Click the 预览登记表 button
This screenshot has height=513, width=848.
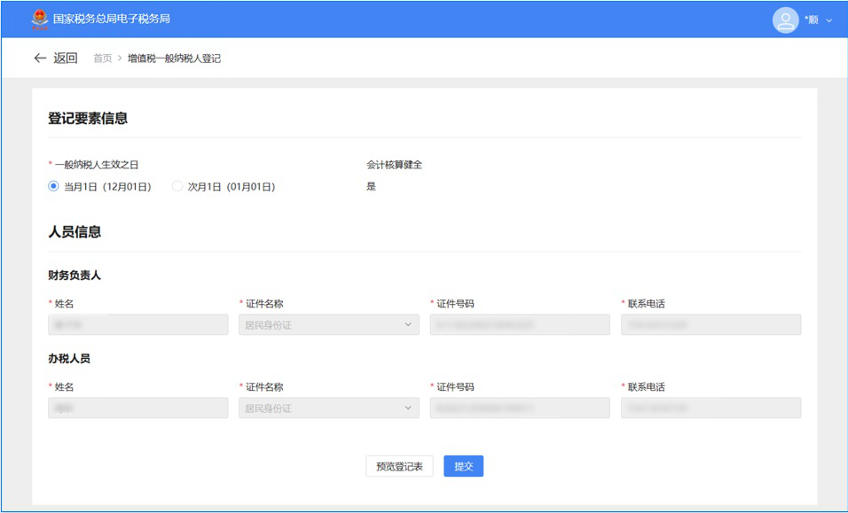click(x=399, y=466)
